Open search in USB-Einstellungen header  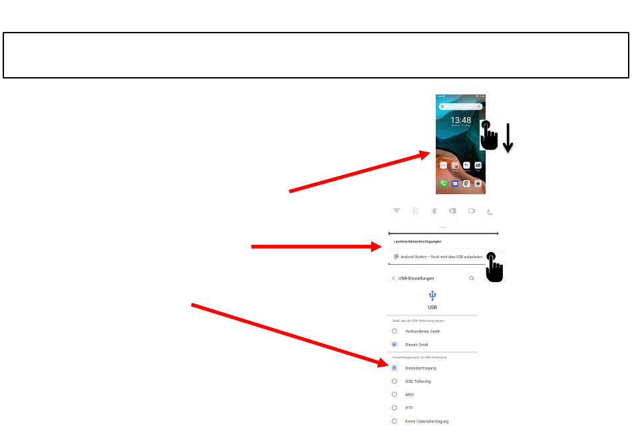tap(472, 278)
